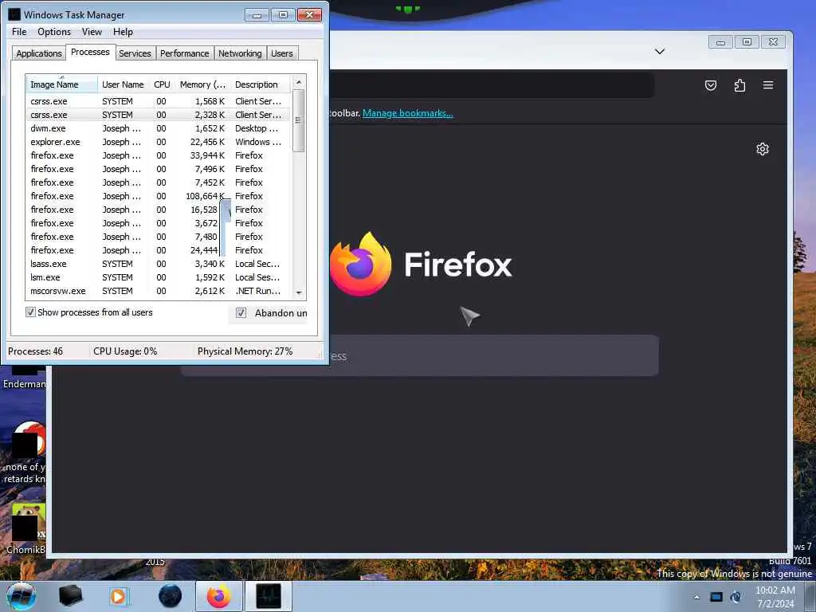This screenshot has width=816, height=612.
Task: Open the power plug icon in system tray
Action: pyautogui.click(x=736, y=597)
